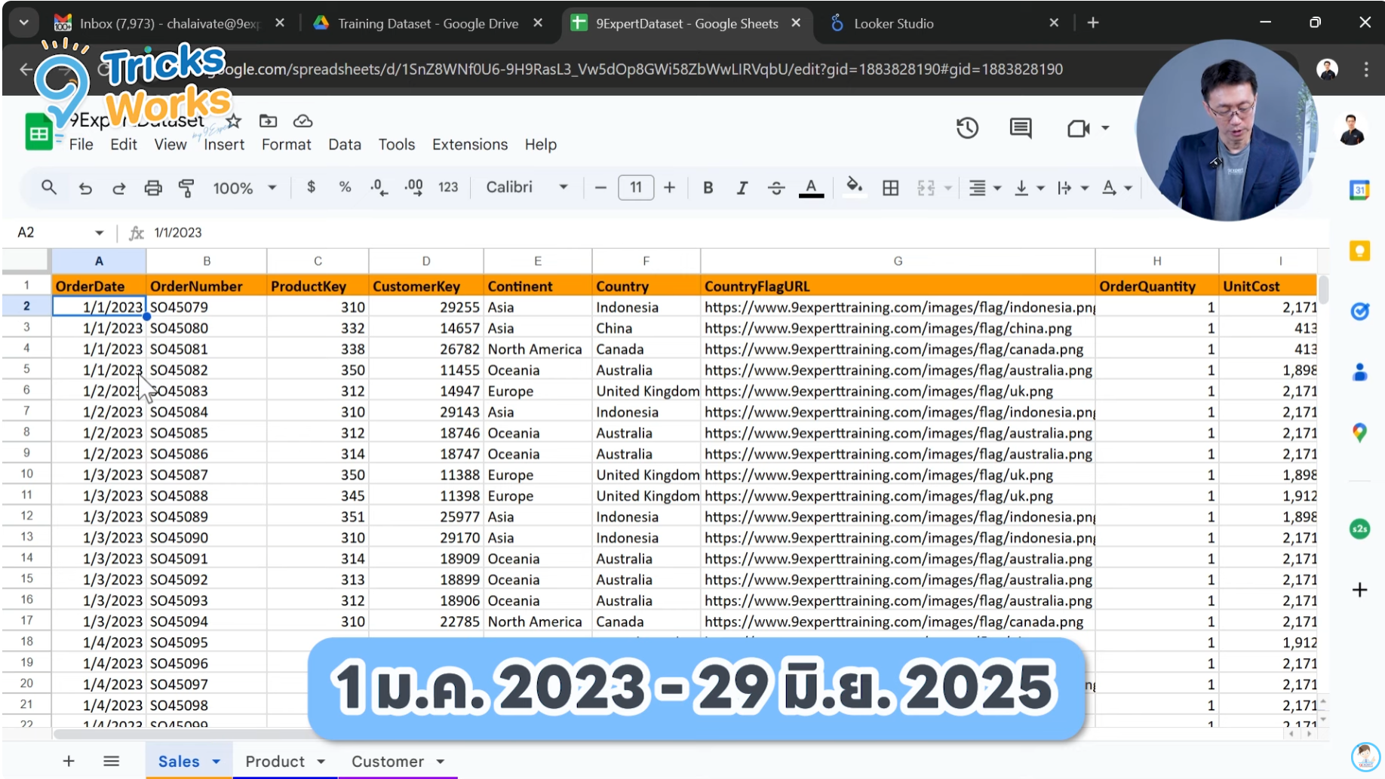Format selection as currency
This screenshot has width=1385, height=779.
[x=310, y=188]
